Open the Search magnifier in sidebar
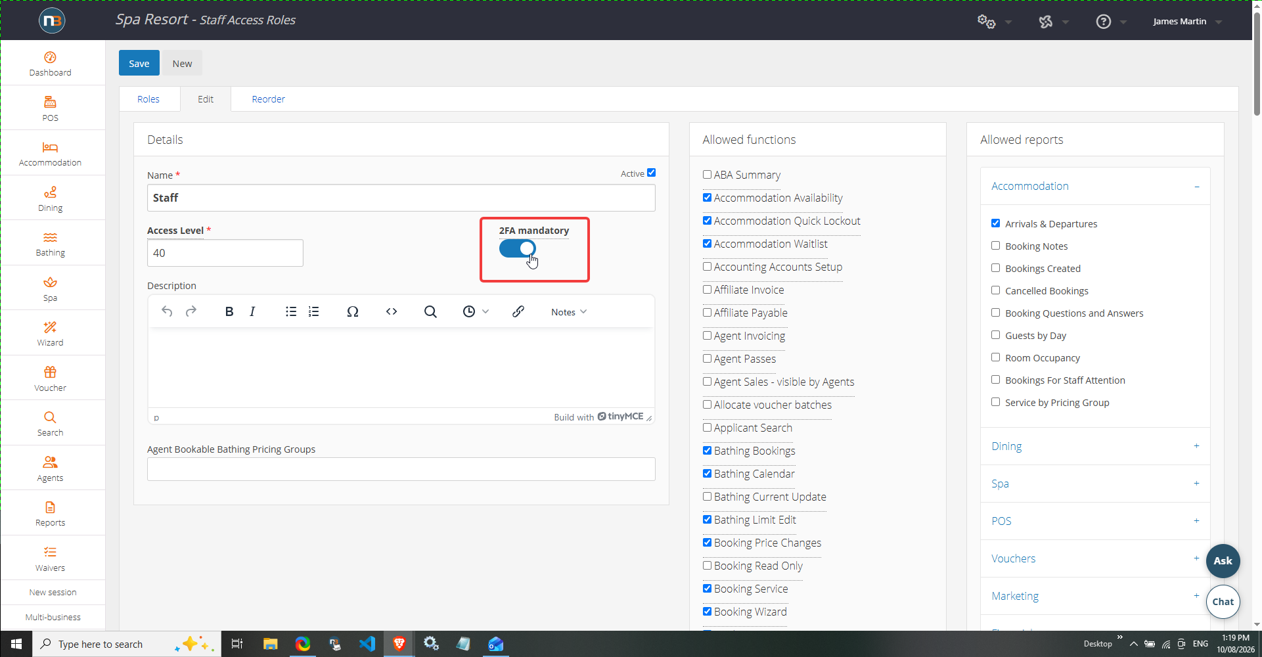The image size is (1262, 657). (x=50, y=417)
